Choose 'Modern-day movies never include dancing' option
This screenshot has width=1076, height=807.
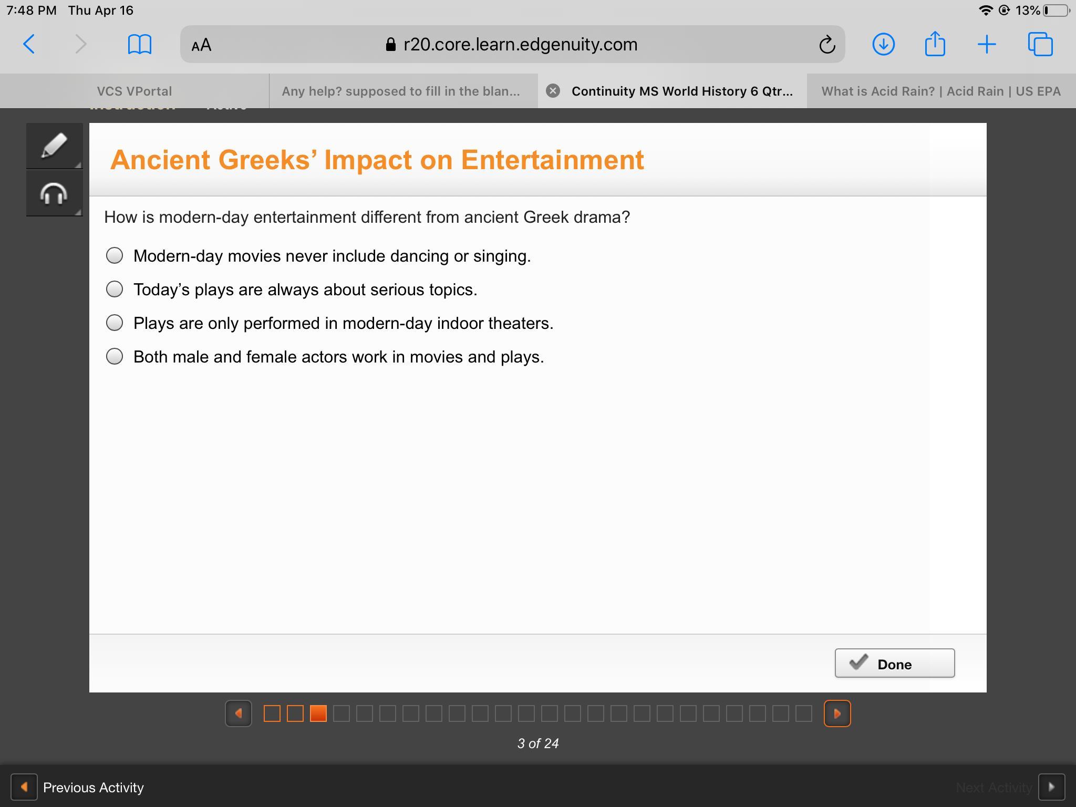(x=115, y=256)
